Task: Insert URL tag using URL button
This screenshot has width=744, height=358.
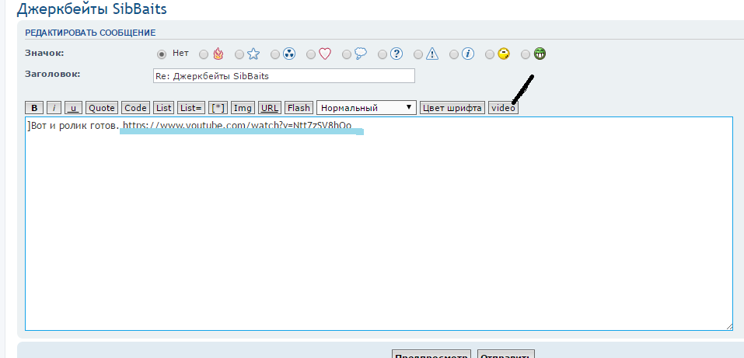Action: coord(270,108)
